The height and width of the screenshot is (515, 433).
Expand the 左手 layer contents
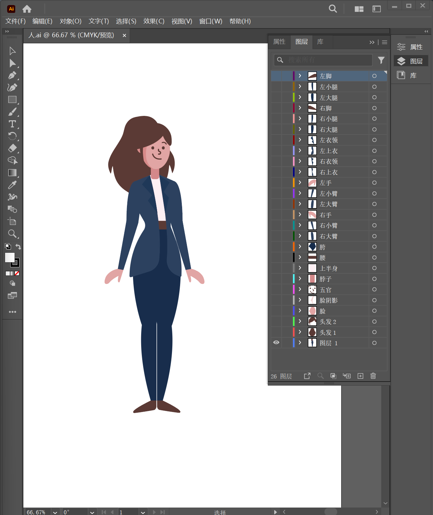click(300, 183)
